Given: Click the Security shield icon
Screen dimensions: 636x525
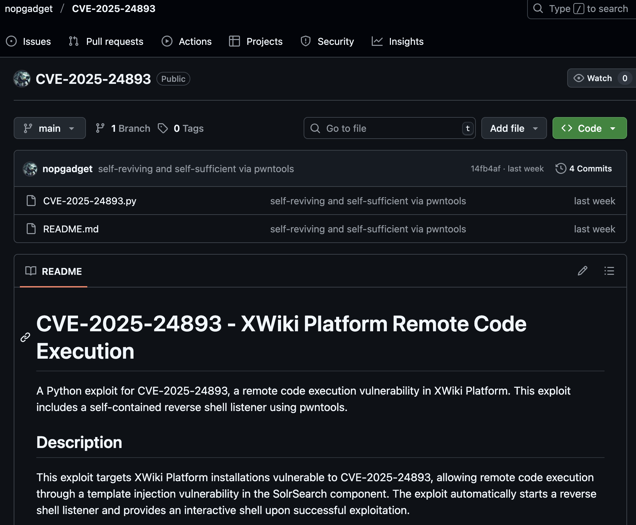Looking at the screenshot, I should point(306,41).
